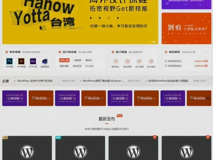This screenshot has height=160, width=213.
Task: Open the third orange Grid分类 category card
Action: pyautogui.click(x=146, y=98)
